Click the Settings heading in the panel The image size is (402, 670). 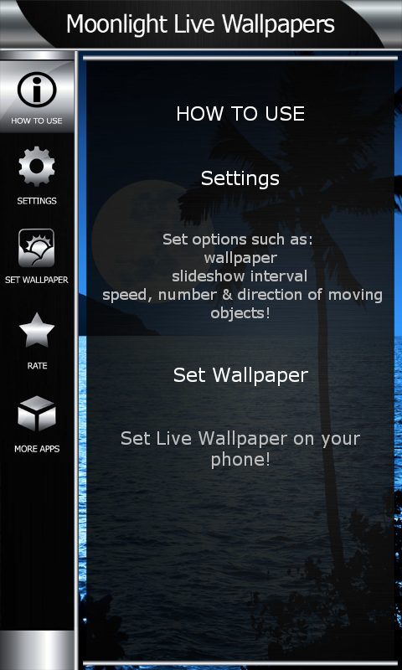coord(240,178)
